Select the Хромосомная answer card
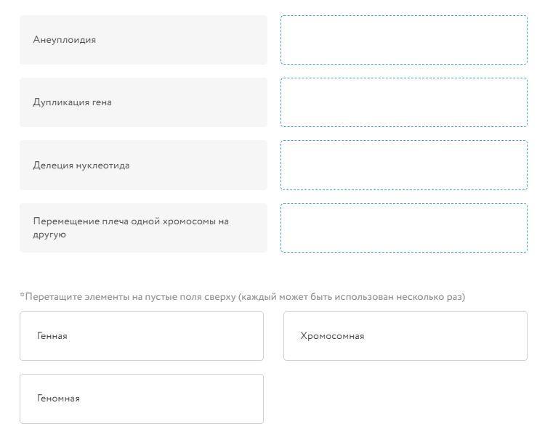 [x=405, y=336]
